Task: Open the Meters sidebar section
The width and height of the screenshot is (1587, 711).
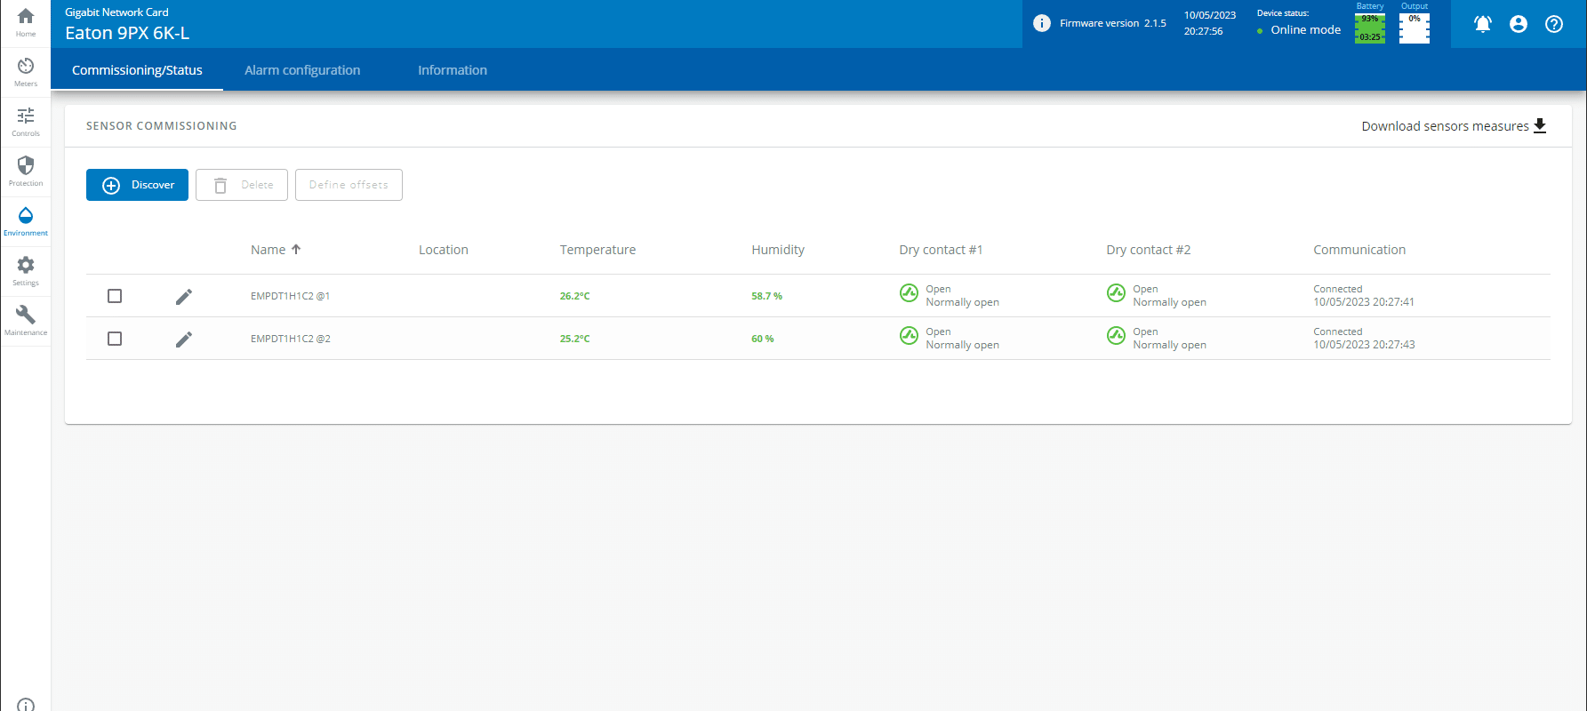Action: [x=26, y=73]
